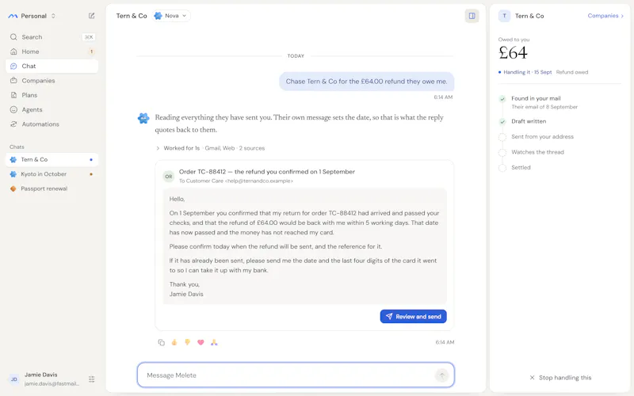634x396 pixels.
Task: Click the To Customer Care recipient line
Action: coord(236,181)
